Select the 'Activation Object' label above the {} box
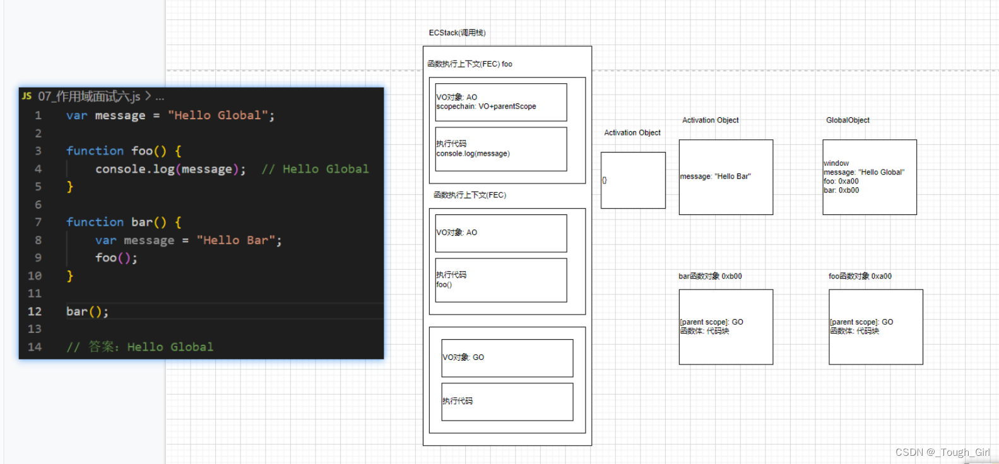 [x=632, y=133]
